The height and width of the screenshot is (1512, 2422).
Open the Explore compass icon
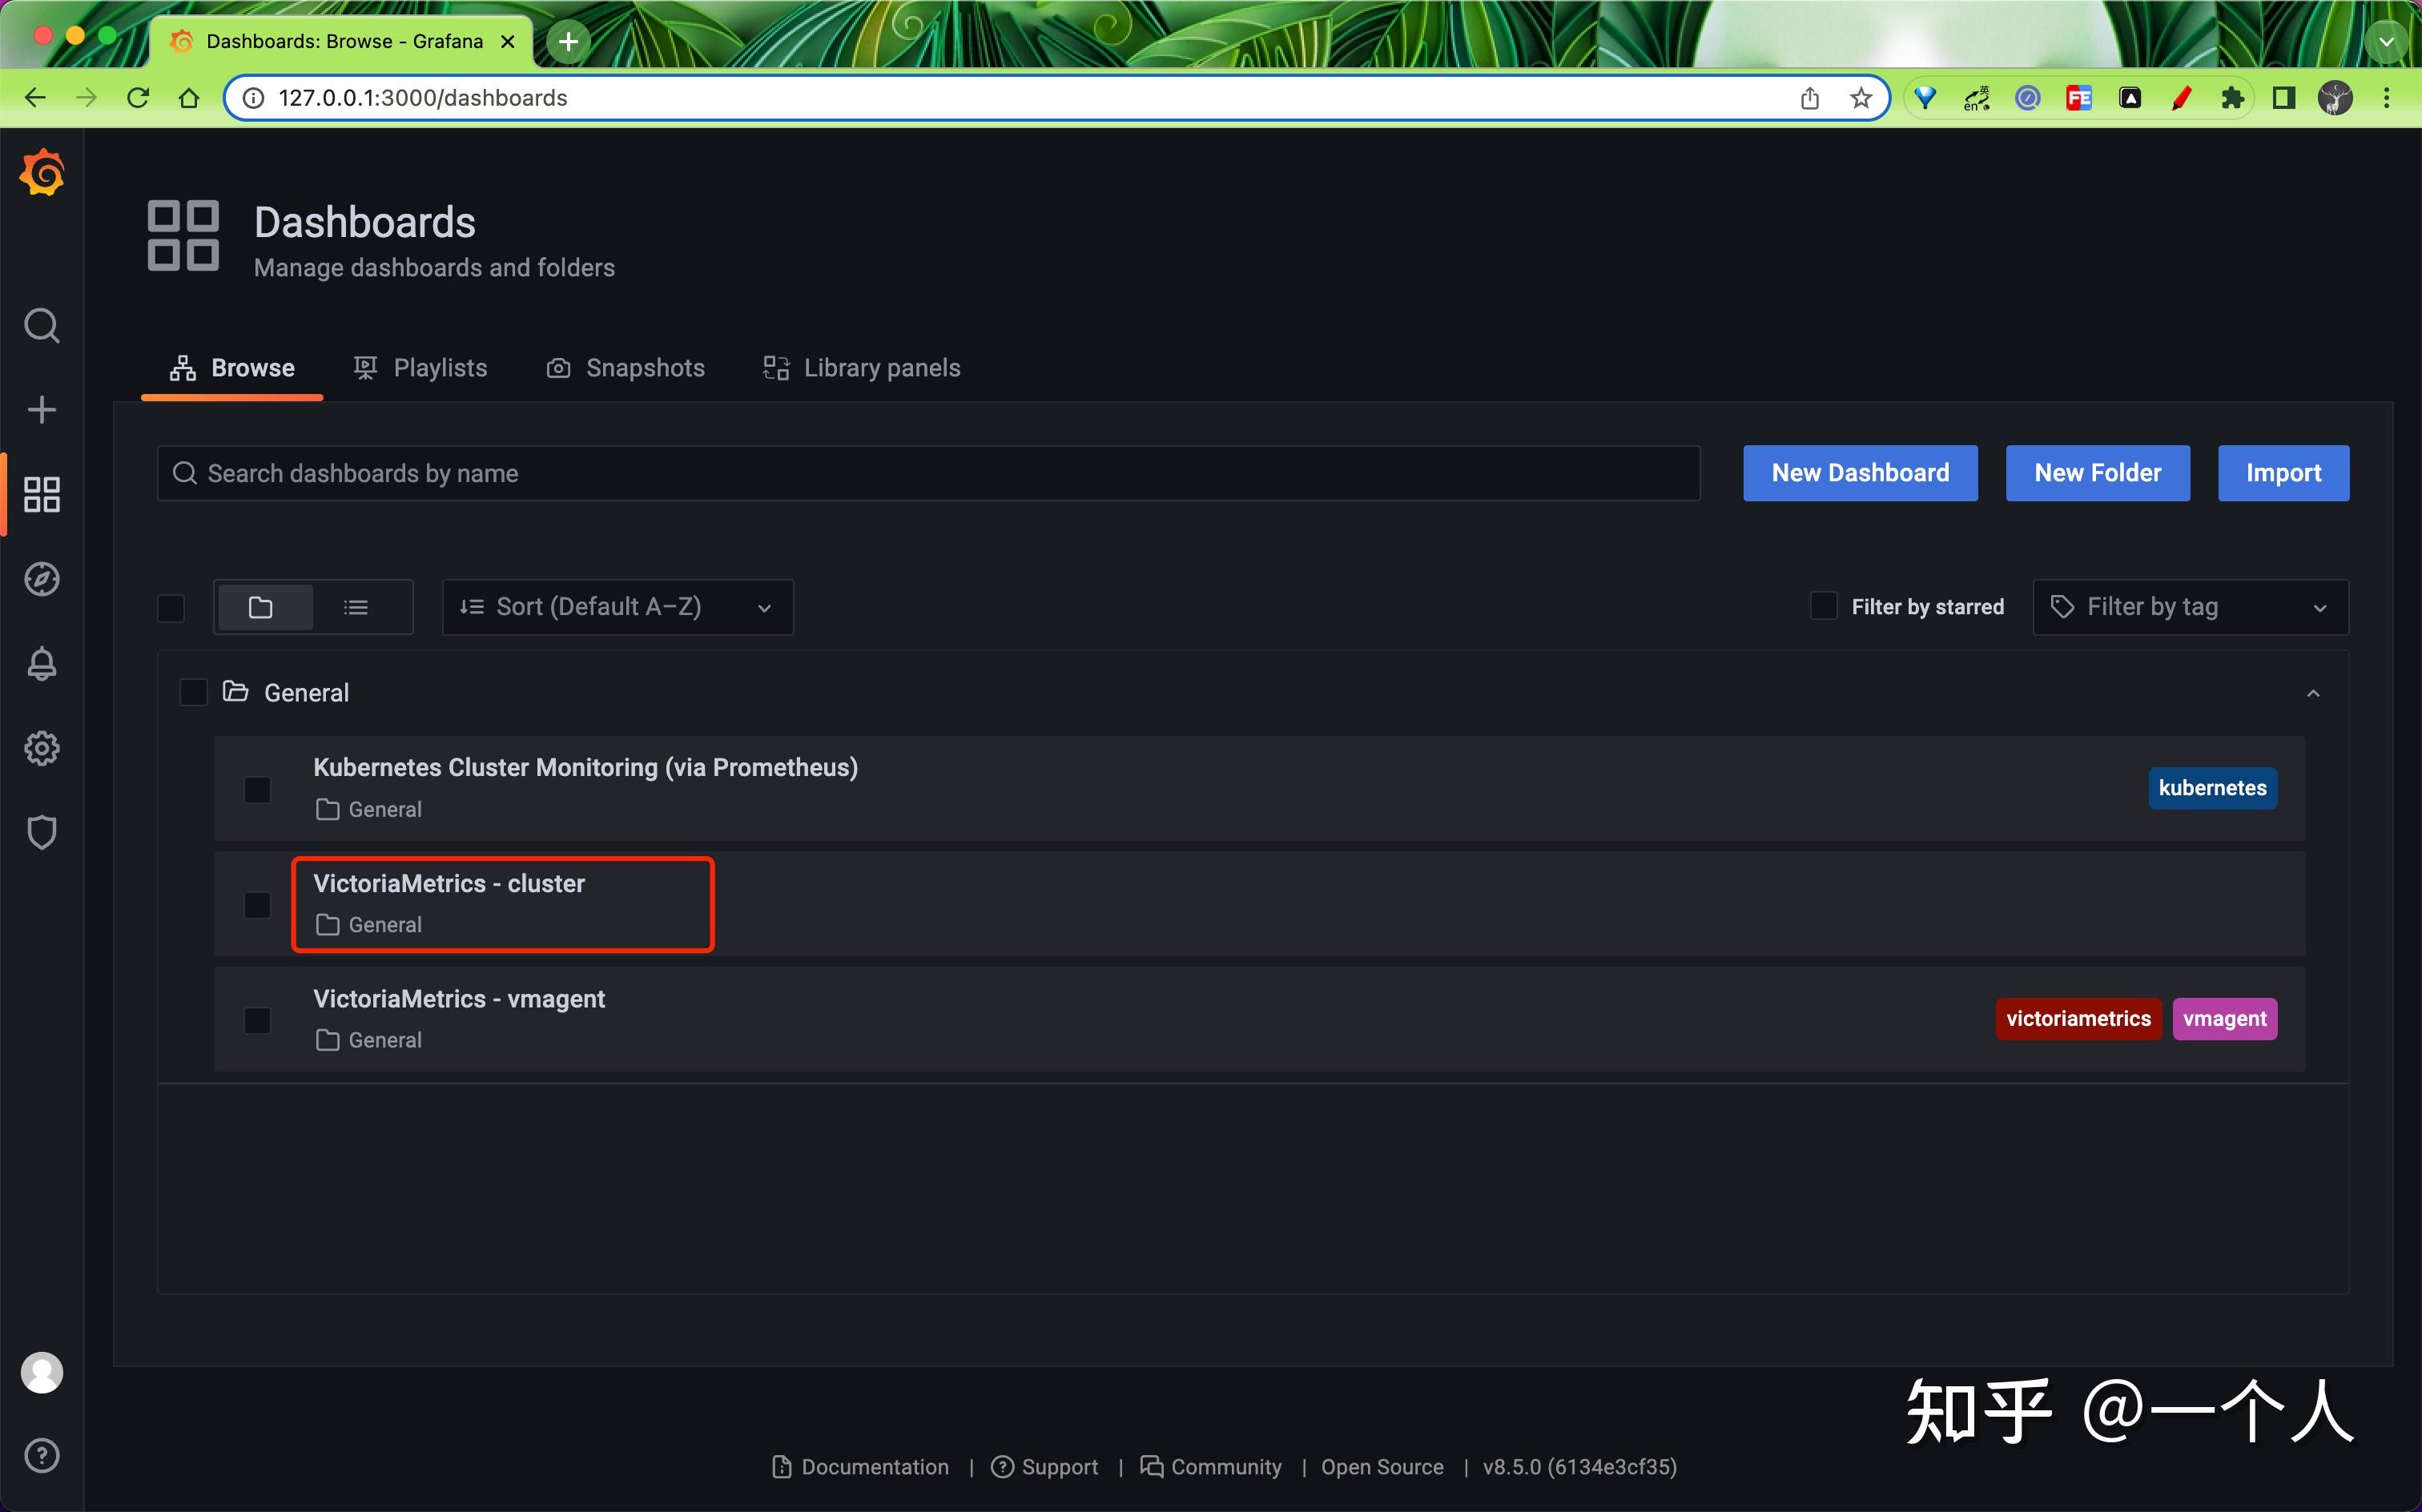click(42, 579)
